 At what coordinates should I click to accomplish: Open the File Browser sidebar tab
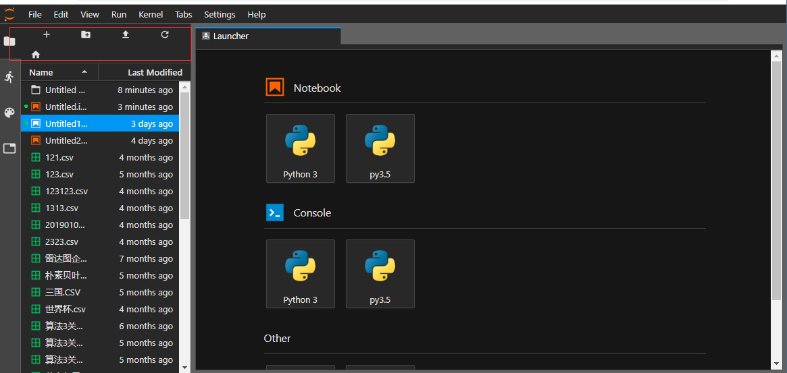9,42
